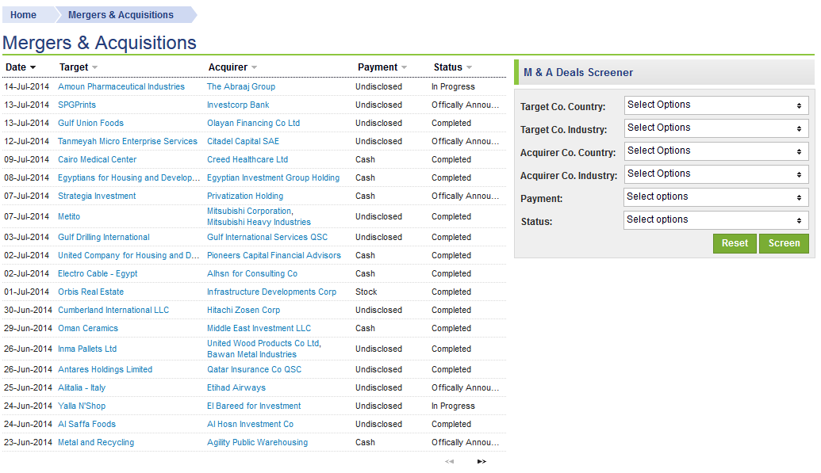Open Strategia Investment link
This screenshot has height=473, width=821.
[x=97, y=196]
